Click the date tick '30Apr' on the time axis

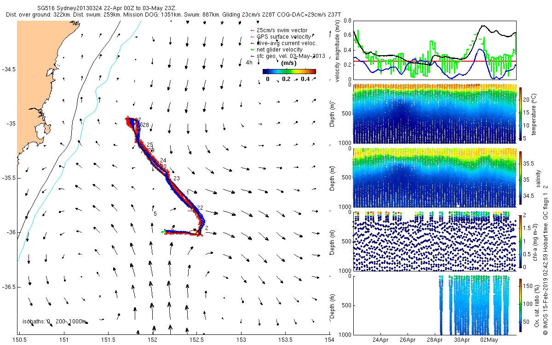click(x=462, y=340)
